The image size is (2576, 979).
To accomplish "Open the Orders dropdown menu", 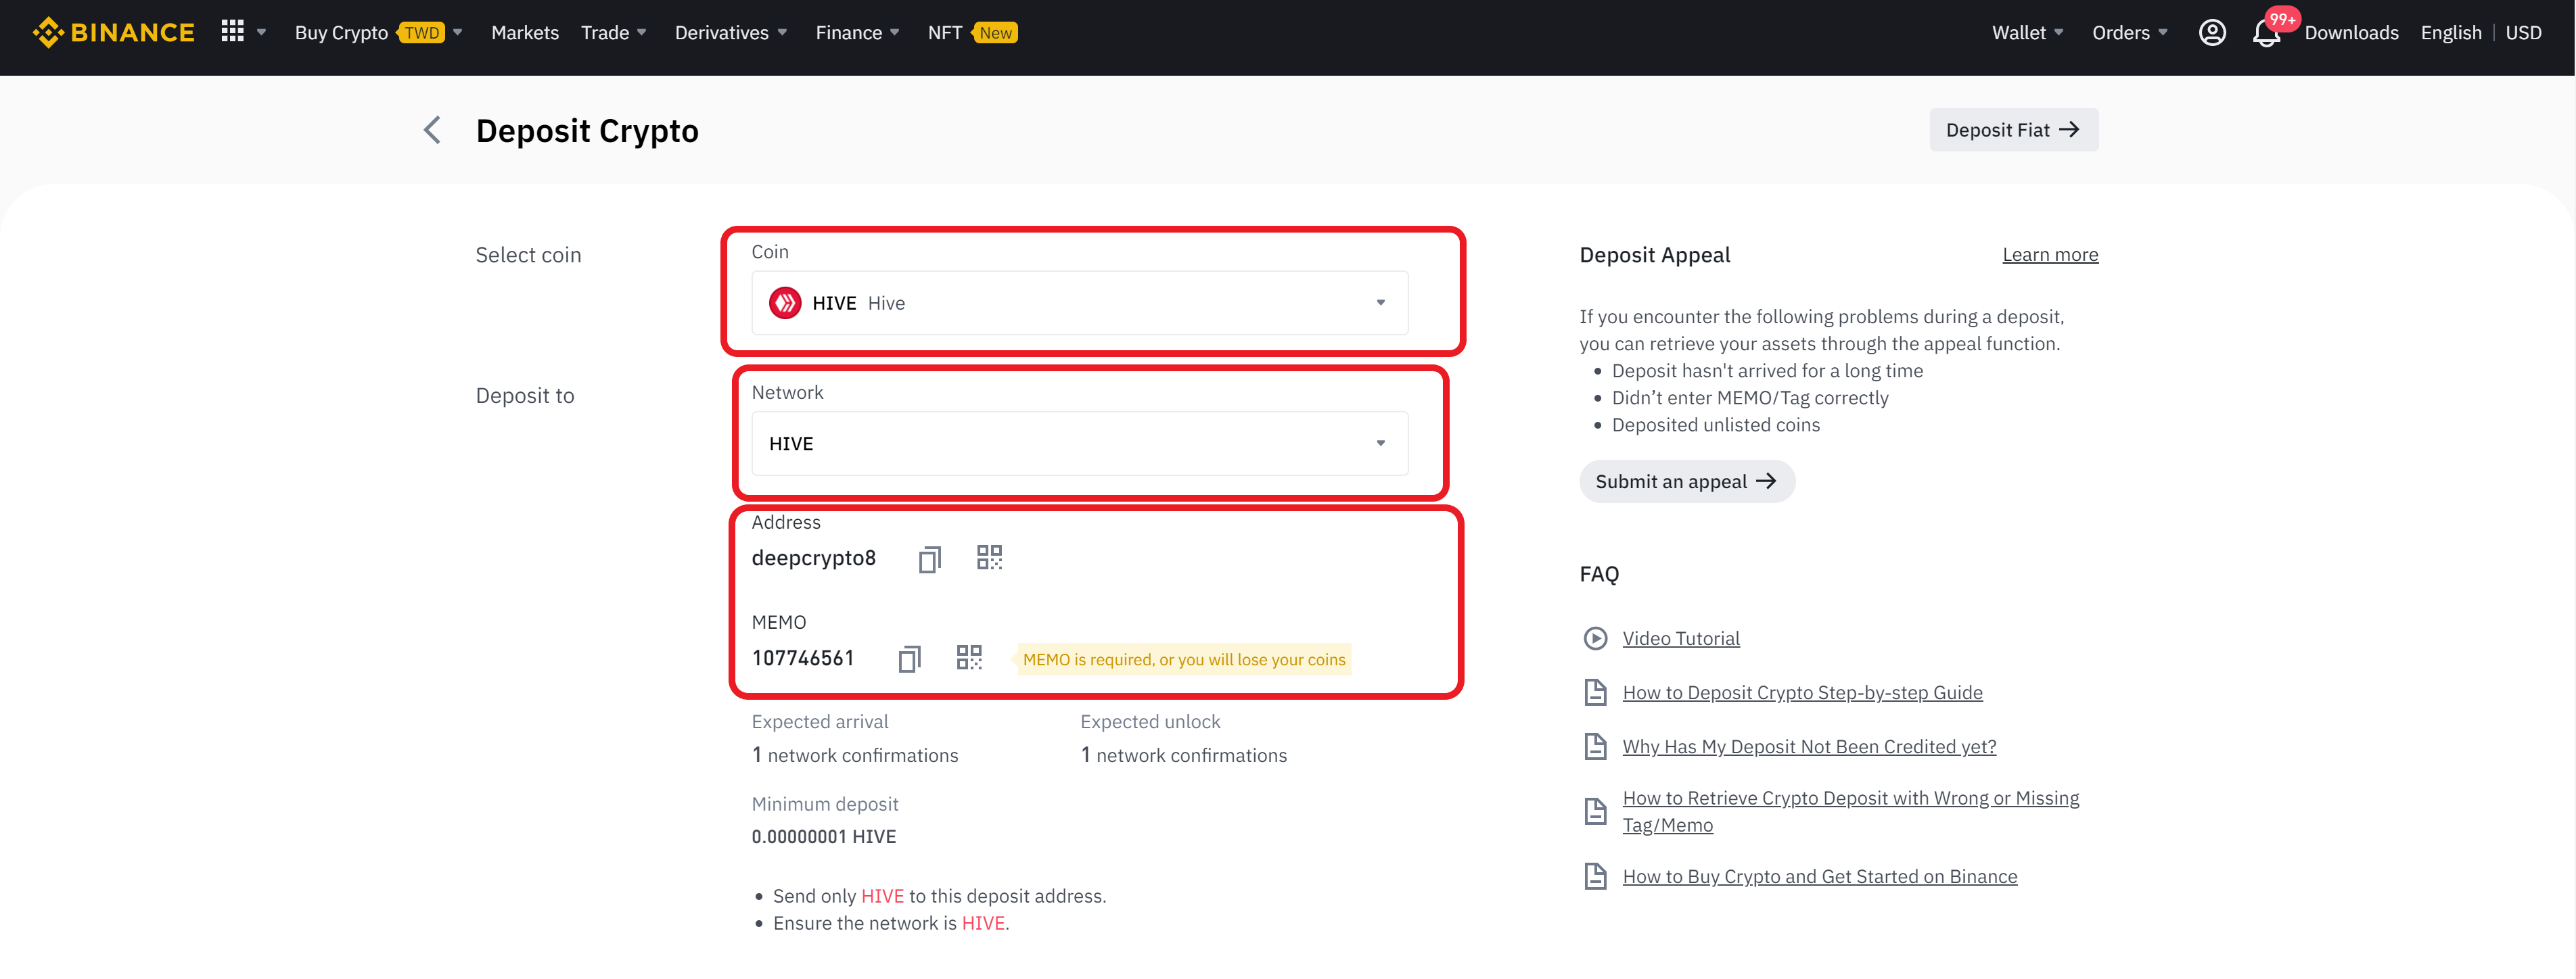I will coord(2130,33).
